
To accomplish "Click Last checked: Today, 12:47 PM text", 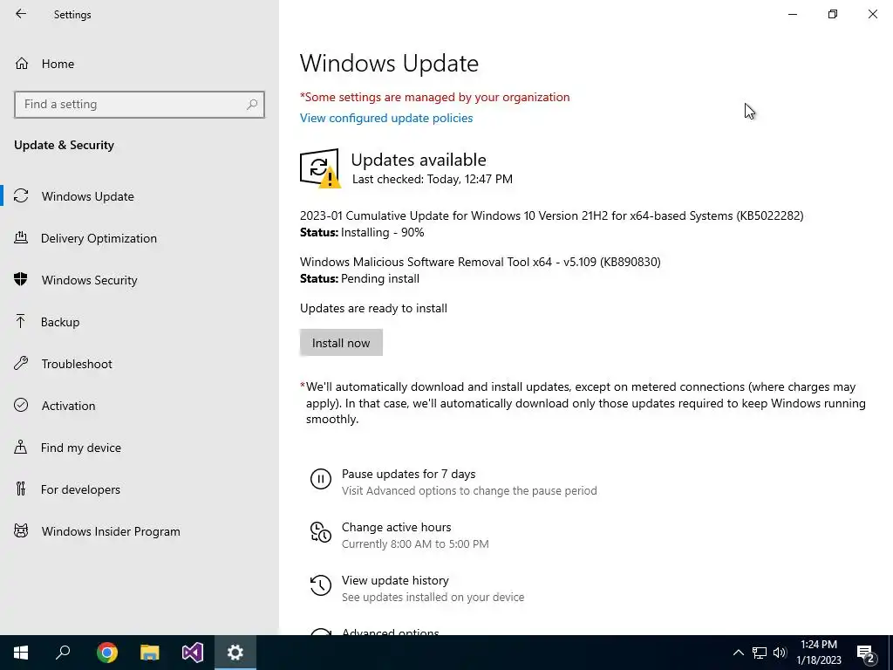I will pos(433,179).
